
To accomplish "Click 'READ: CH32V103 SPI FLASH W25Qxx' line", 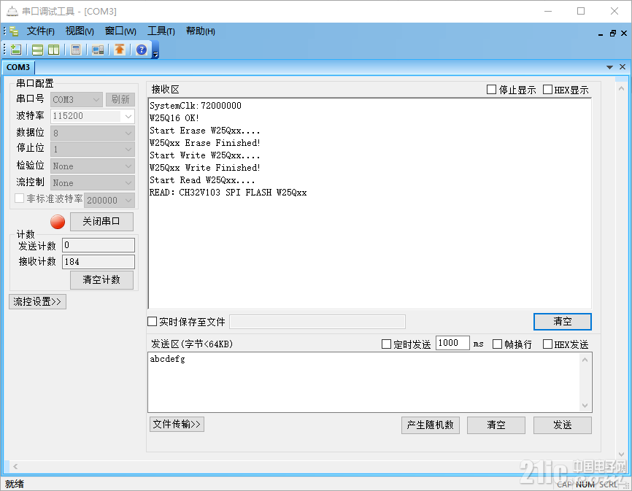I will pyautogui.click(x=228, y=193).
